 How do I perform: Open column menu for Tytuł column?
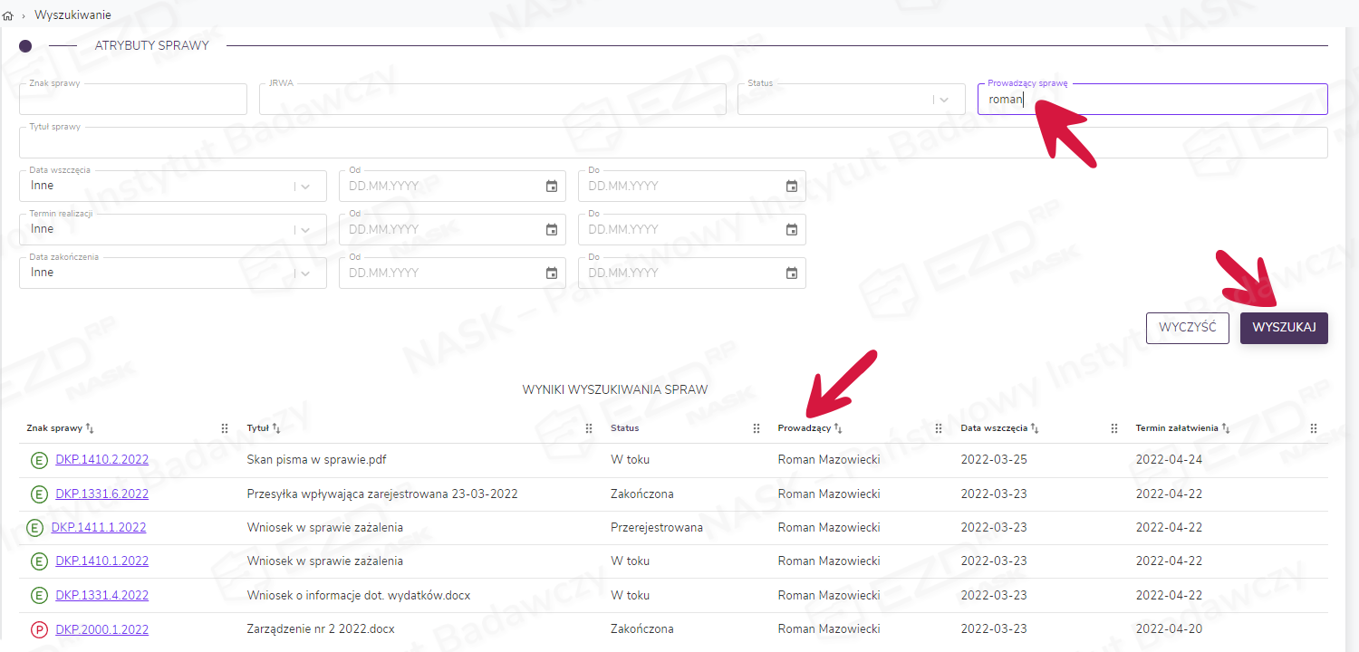pyautogui.click(x=589, y=428)
